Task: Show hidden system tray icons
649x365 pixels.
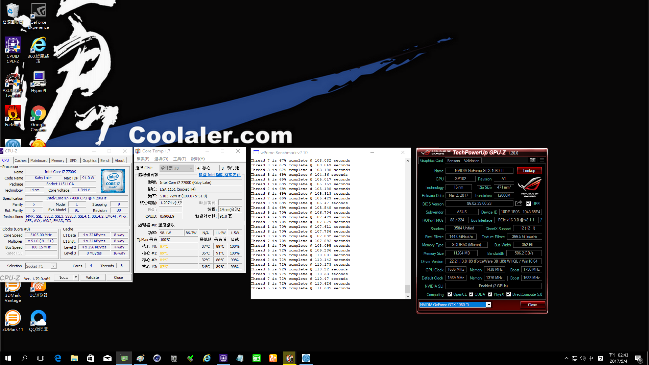Action: coord(567,358)
